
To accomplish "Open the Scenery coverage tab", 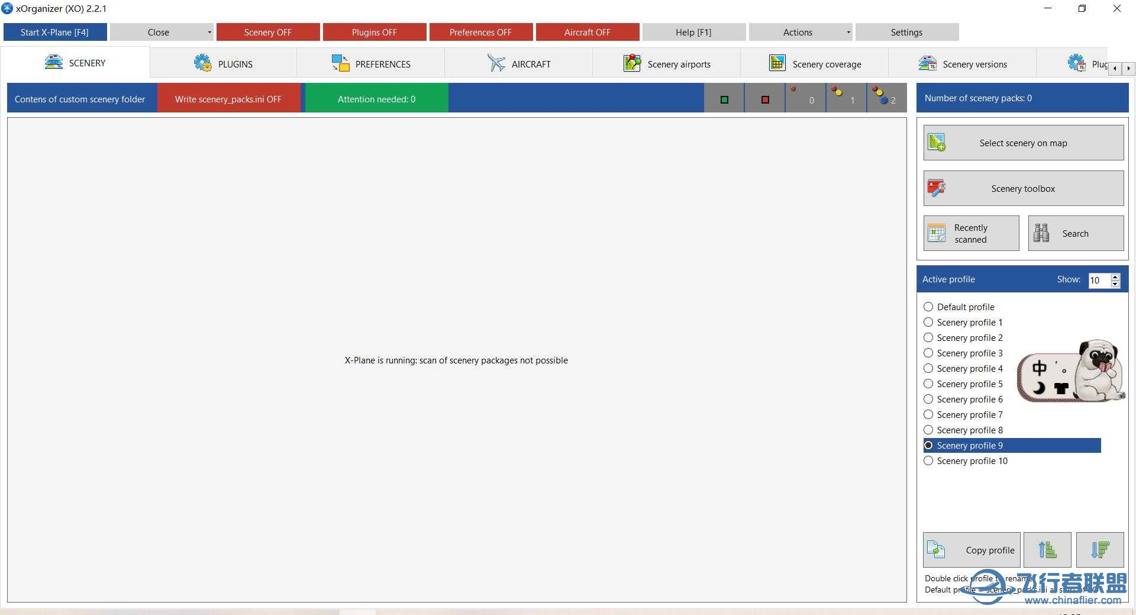I will tap(815, 63).
